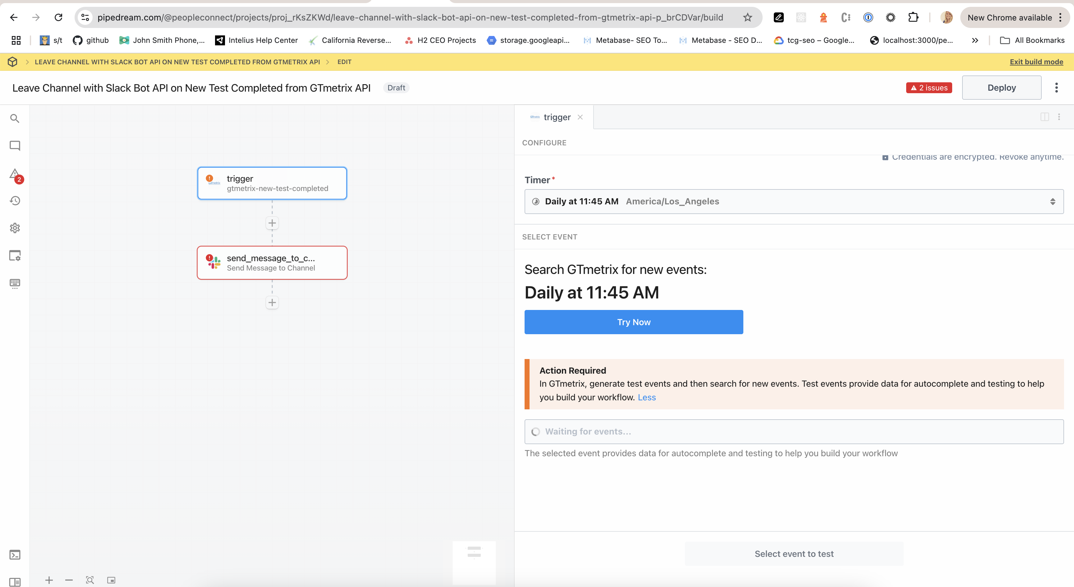Click the Try Now button

pos(633,322)
